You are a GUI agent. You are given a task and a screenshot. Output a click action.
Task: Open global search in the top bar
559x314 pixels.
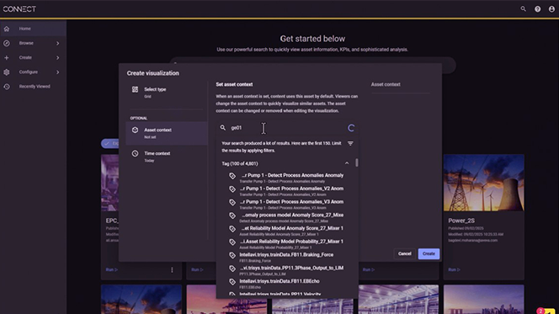523,9
